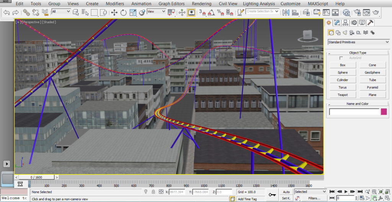Toggle the Selection Lock padlock icon

[153, 192]
